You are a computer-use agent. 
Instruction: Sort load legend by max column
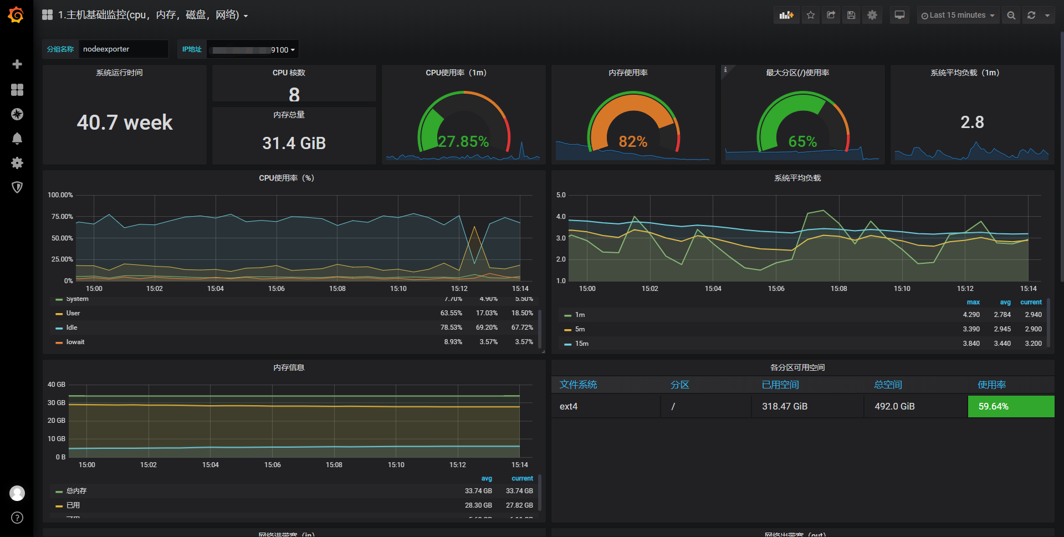click(x=973, y=302)
